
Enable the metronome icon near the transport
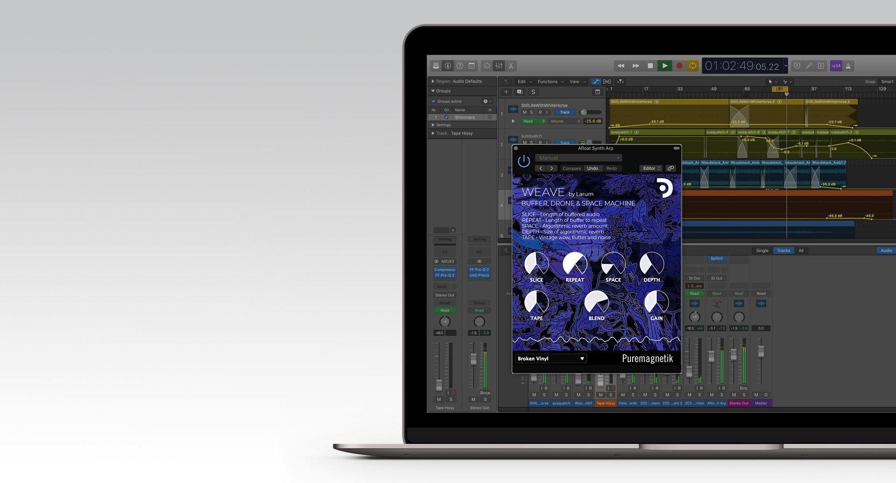849,66
